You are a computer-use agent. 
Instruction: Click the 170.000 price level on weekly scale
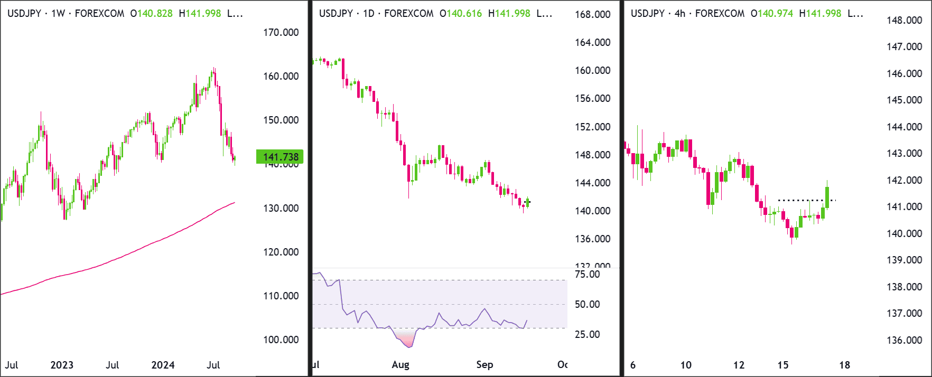click(x=281, y=32)
